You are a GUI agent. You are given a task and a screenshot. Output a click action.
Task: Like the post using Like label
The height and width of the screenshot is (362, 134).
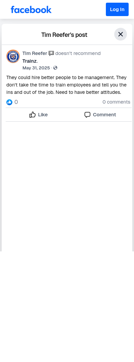click(x=43, y=115)
